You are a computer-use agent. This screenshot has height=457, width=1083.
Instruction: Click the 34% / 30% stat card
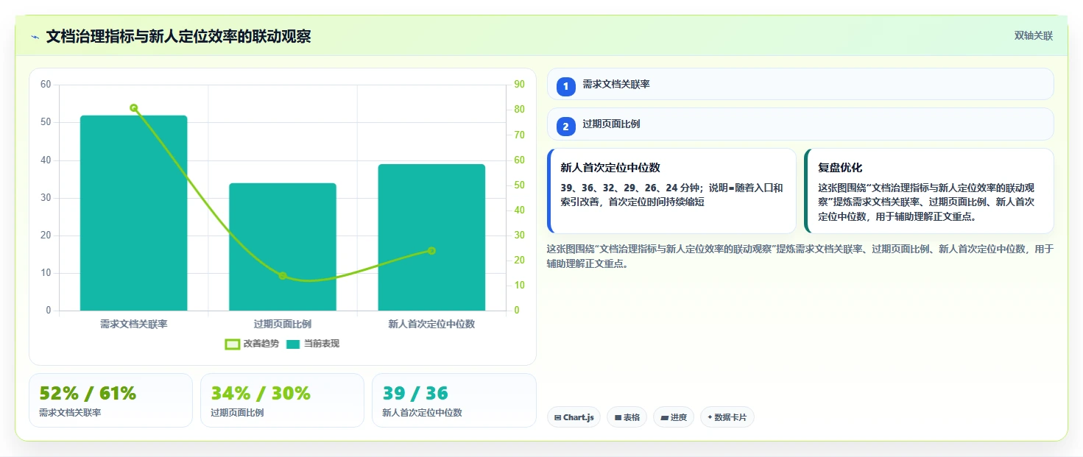282,400
